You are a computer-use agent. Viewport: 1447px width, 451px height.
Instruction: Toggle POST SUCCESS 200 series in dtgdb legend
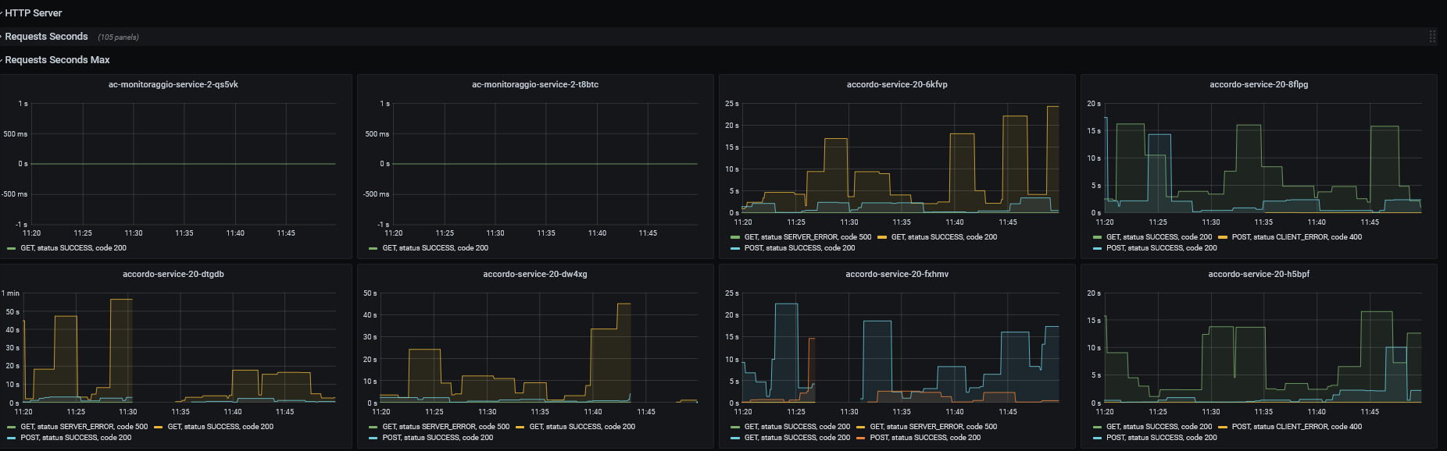(x=76, y=438)
